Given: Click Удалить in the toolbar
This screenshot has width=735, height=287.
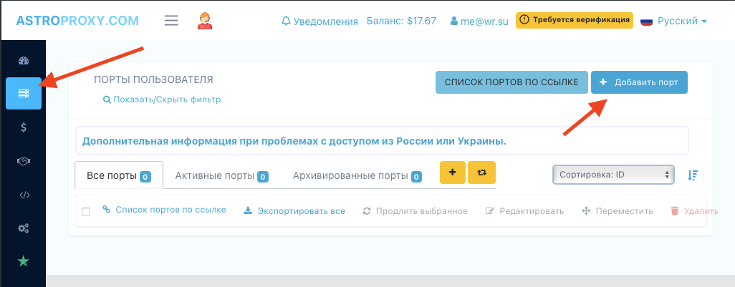Looking at the screenshot, I should pyautogui.click(x=694, y=211).
